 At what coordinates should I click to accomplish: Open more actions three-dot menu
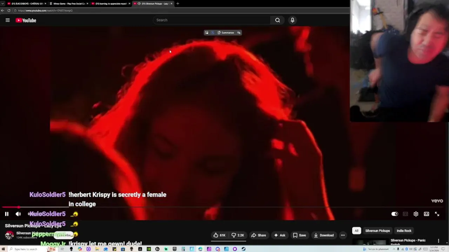(343, 235)
